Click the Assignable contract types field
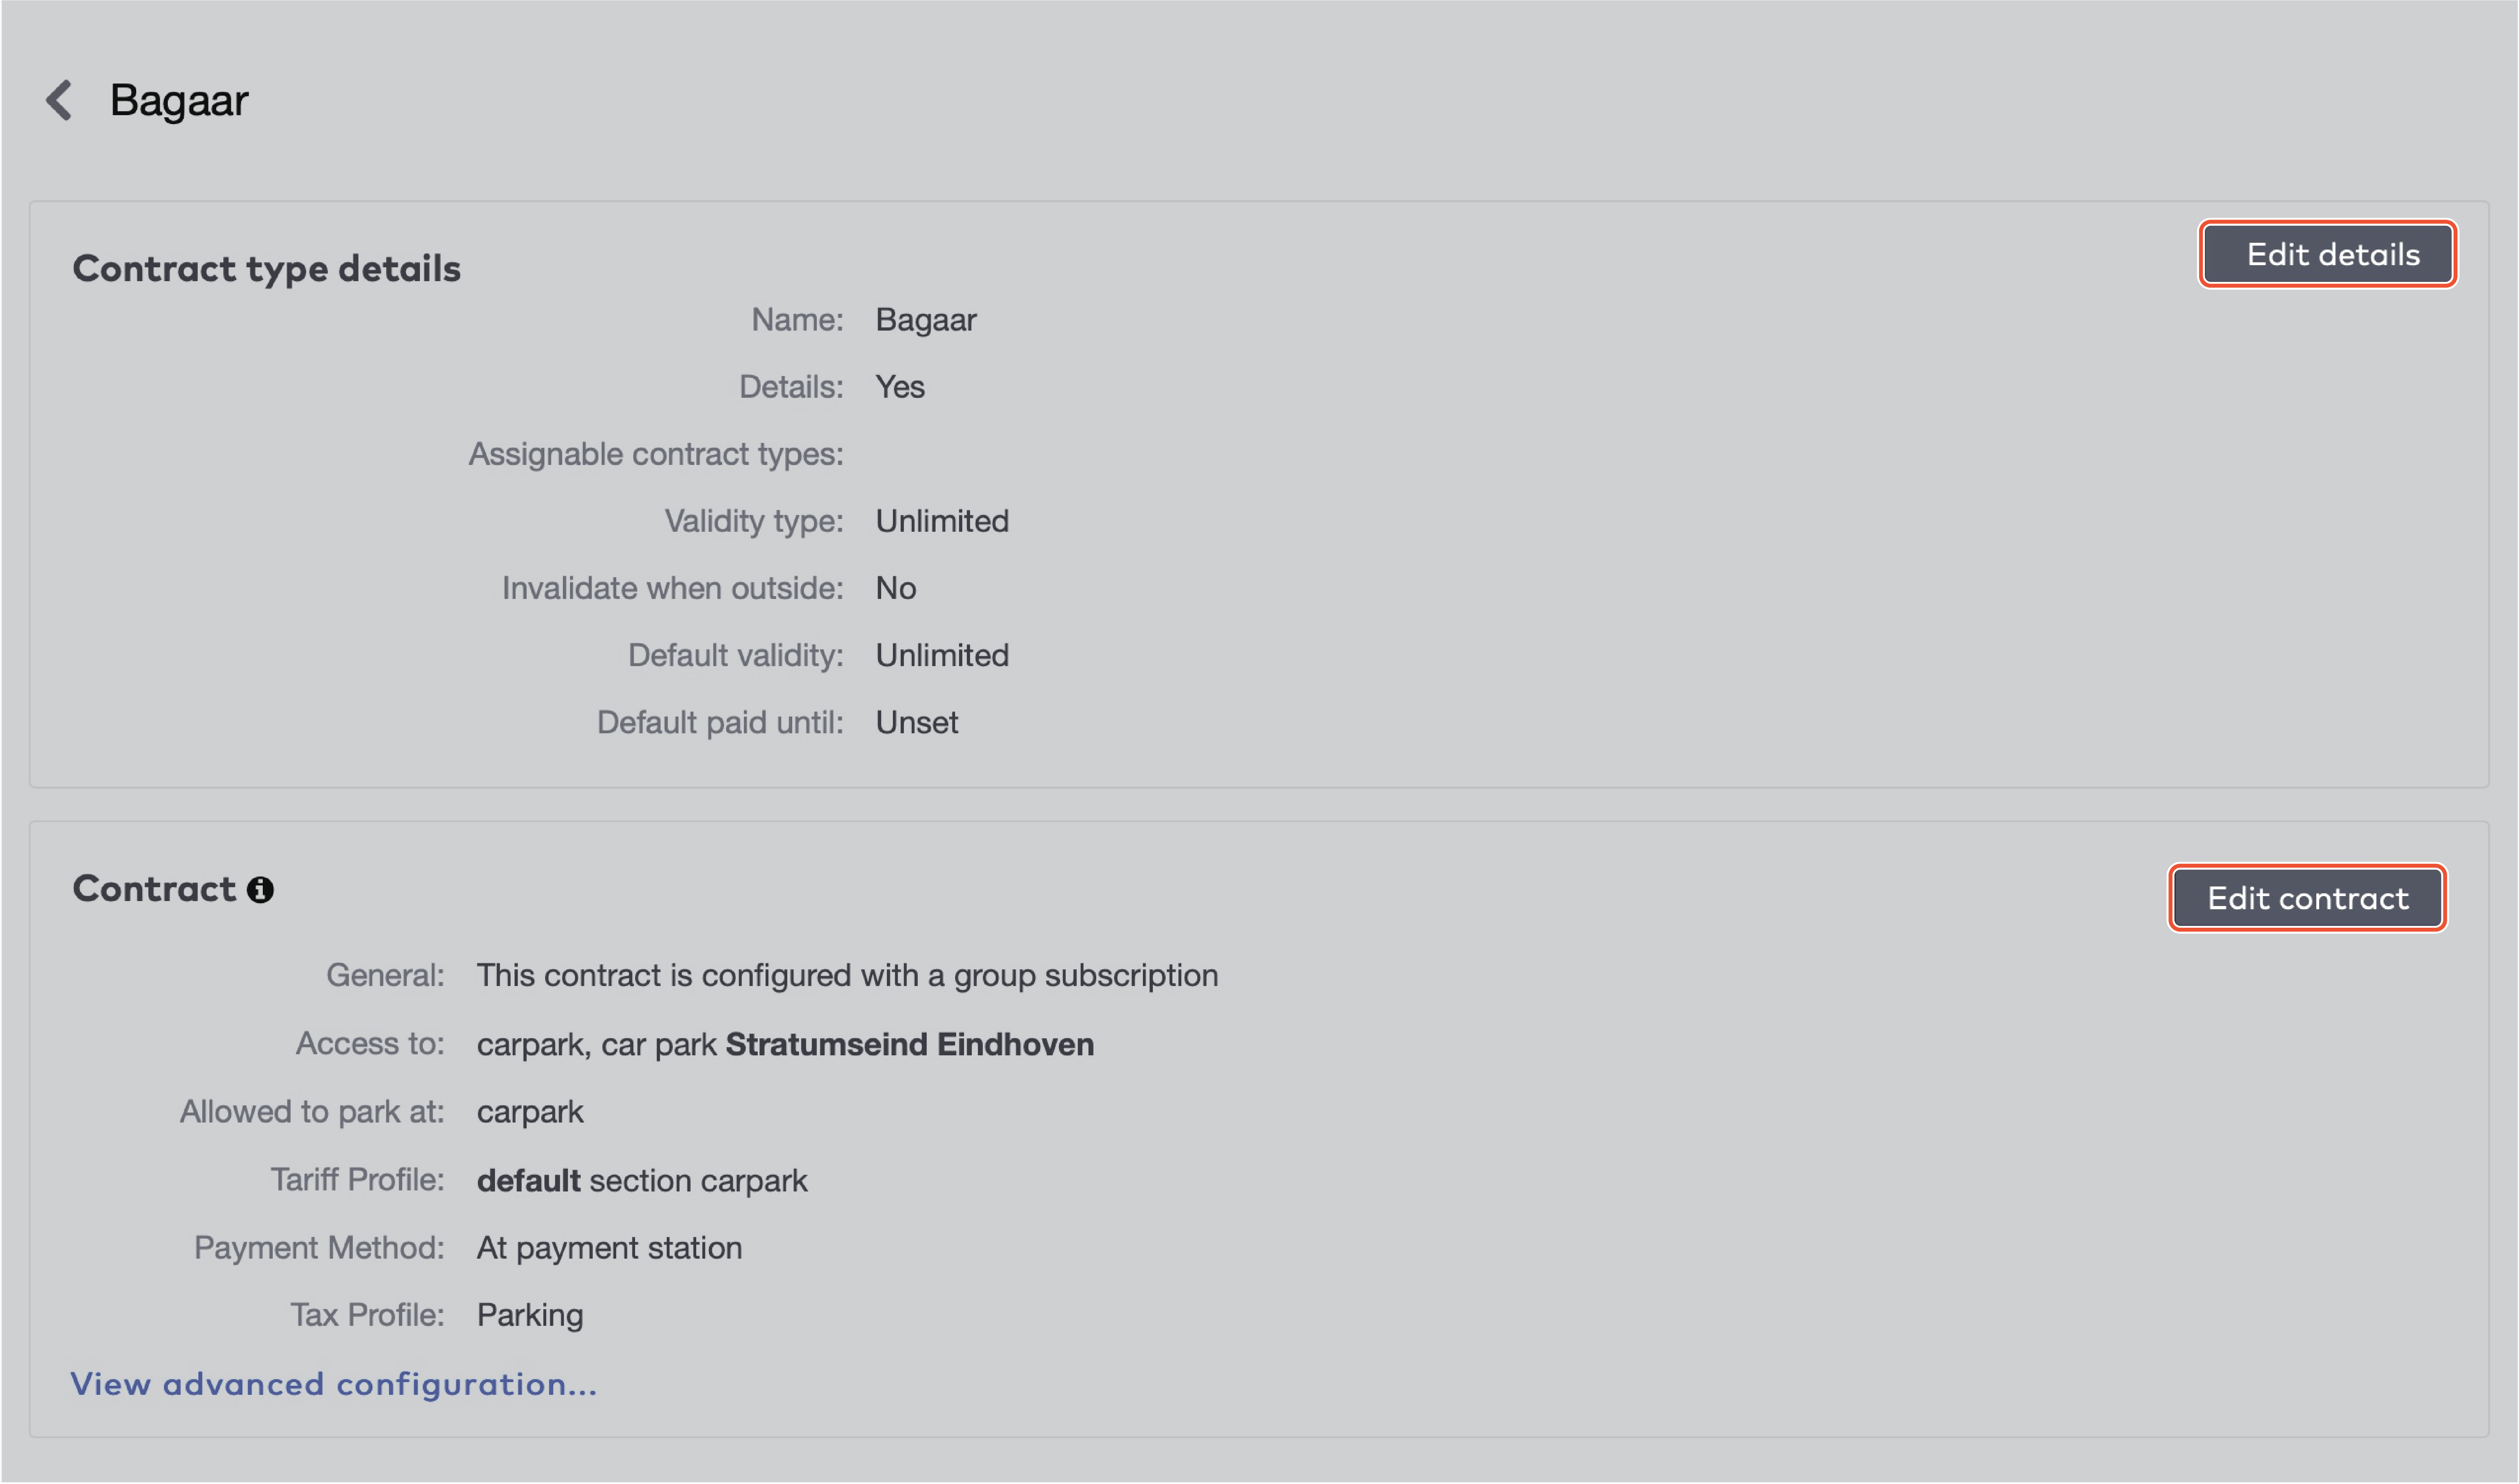 tap(655, 454)
